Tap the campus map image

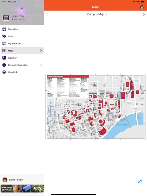[x=96, y=107]
